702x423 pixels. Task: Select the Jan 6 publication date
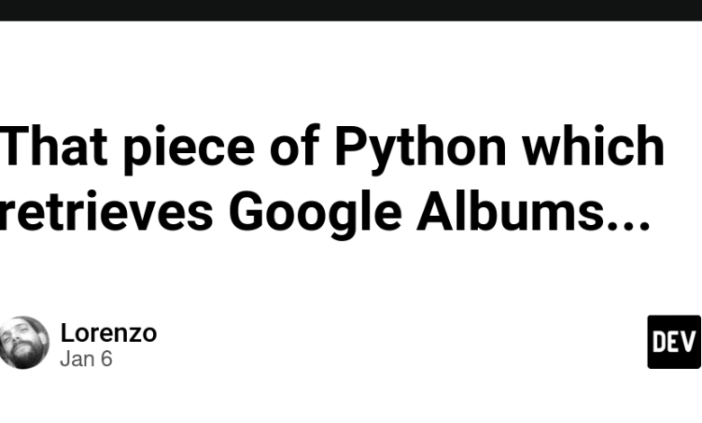[x=86, y=359]
